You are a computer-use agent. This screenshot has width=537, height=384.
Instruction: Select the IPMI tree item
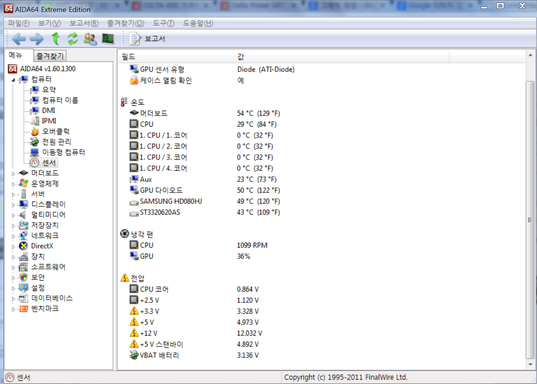(x=49, y=121)
